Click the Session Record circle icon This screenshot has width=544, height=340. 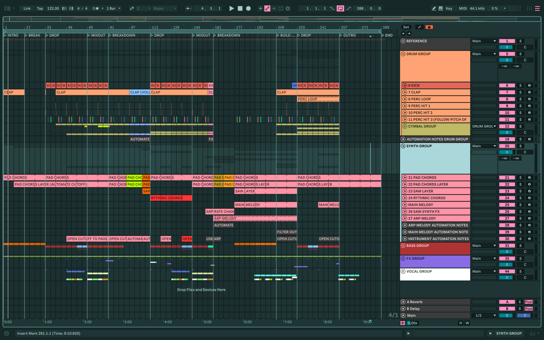coord(288,8)
